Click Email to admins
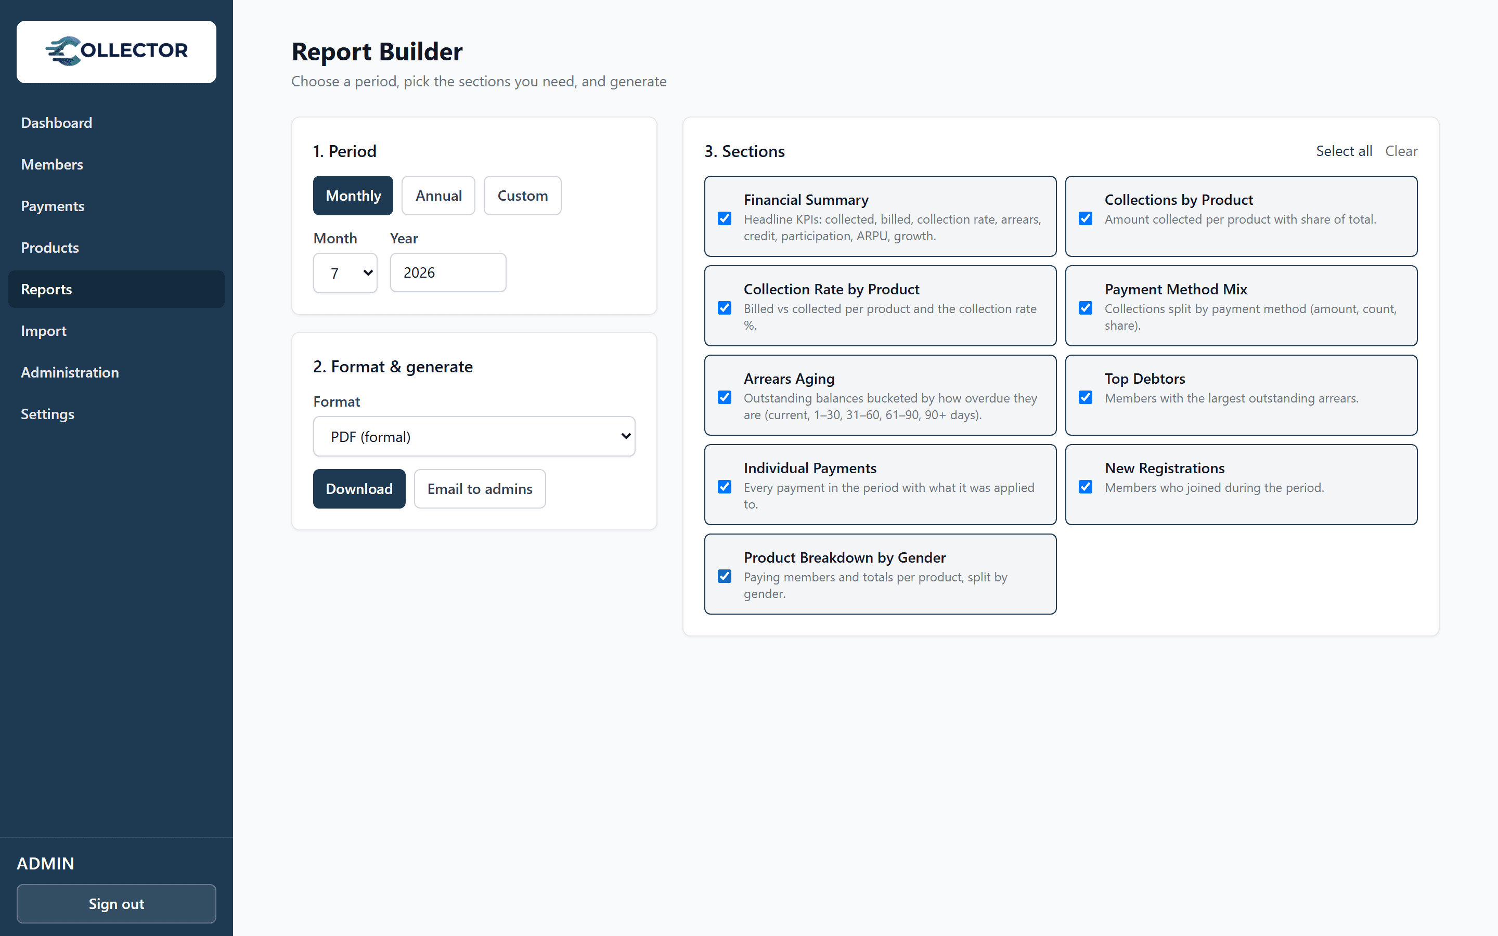The width and height of the screenshot is (1498, 936). [x=480, y=489]
